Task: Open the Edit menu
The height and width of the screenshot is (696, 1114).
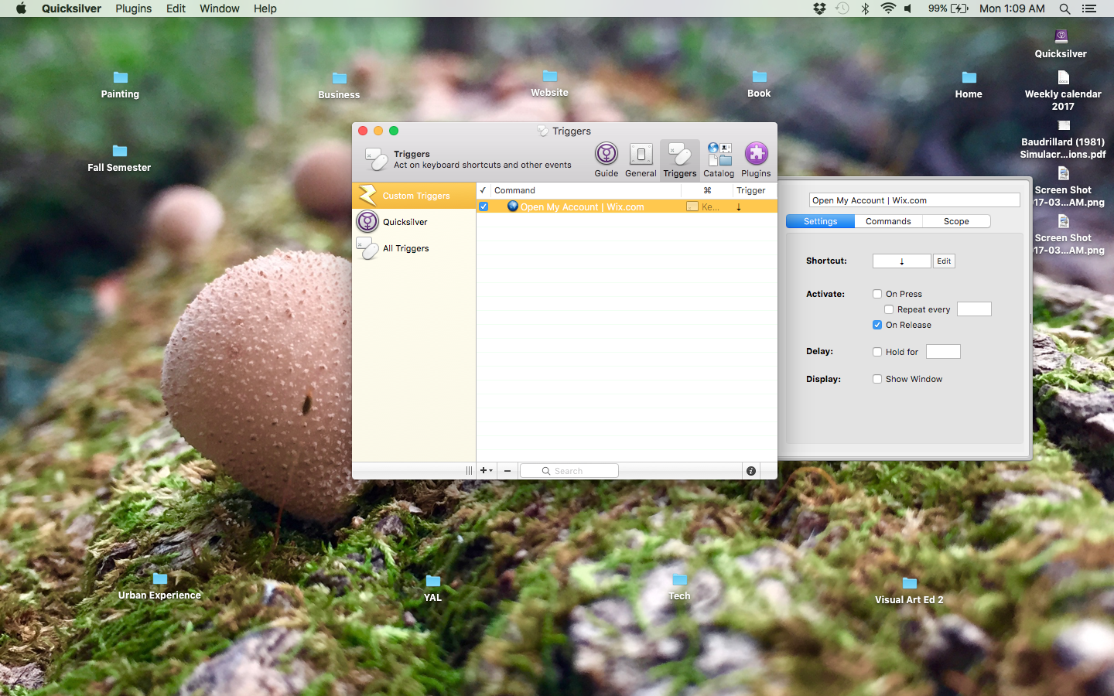Action: tap(176, 9)
